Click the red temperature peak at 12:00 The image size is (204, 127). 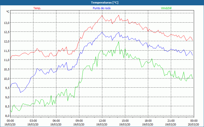102,15
